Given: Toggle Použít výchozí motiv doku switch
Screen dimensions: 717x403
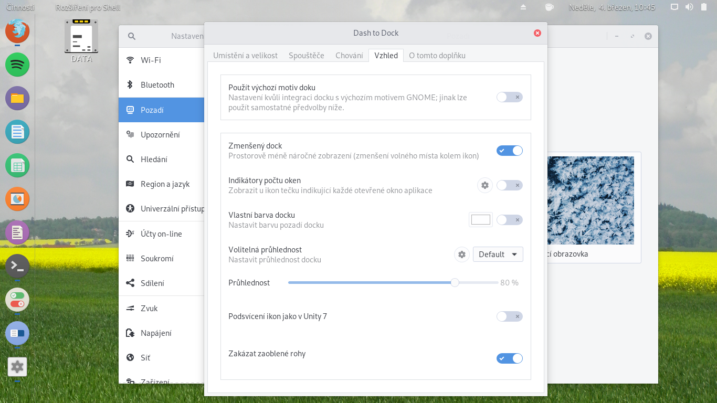Looking at the screenshot, I should (510, 97).
